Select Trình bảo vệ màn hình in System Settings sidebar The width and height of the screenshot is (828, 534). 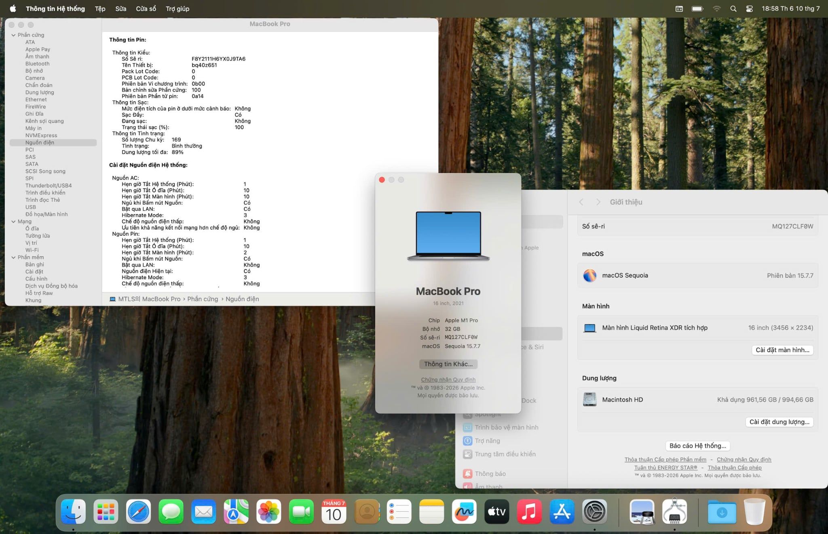pyautogui.click(x=501, y=427)
